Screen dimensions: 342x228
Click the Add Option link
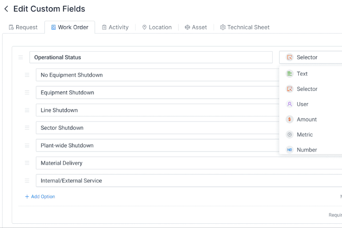point(40,197)
